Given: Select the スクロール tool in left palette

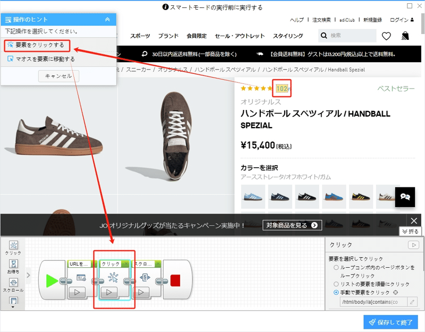Looking at the screenshot, I should point(13,285).
